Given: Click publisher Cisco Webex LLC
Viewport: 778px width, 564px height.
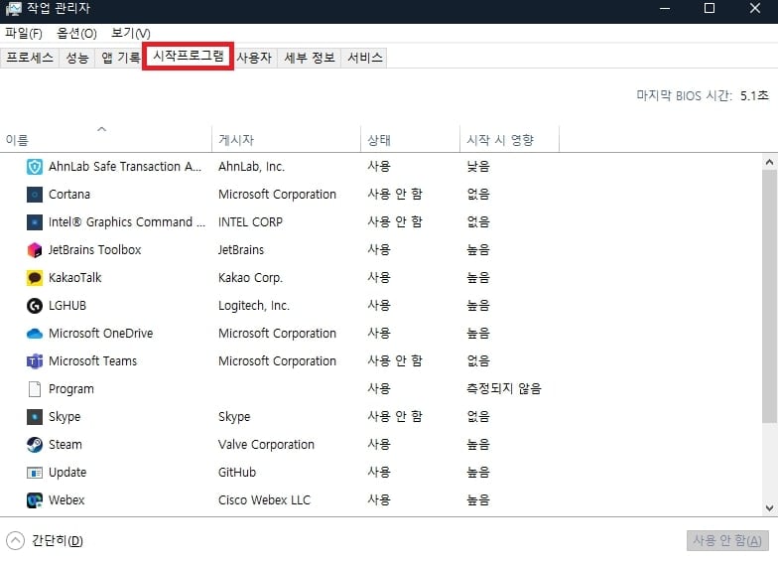Looking at the screenshot, I should pos(264,500).
